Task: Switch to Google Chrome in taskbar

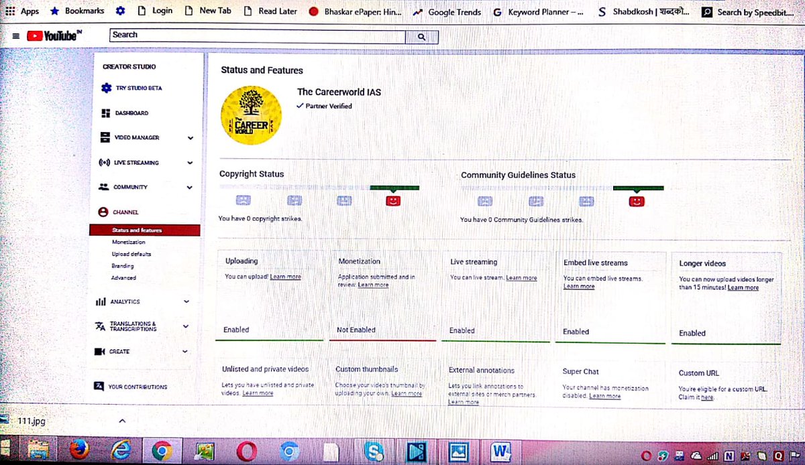Action: coord(162,451)
